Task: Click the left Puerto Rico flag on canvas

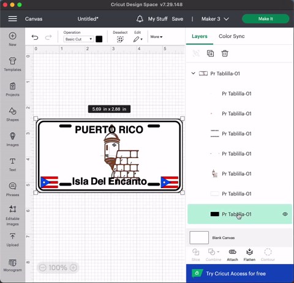Action: [x=49, y=182]
